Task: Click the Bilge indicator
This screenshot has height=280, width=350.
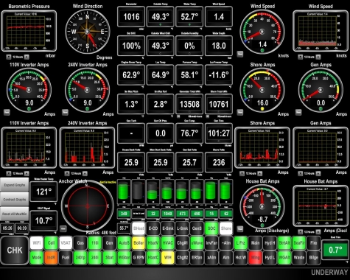Action: tap(314, 258)
